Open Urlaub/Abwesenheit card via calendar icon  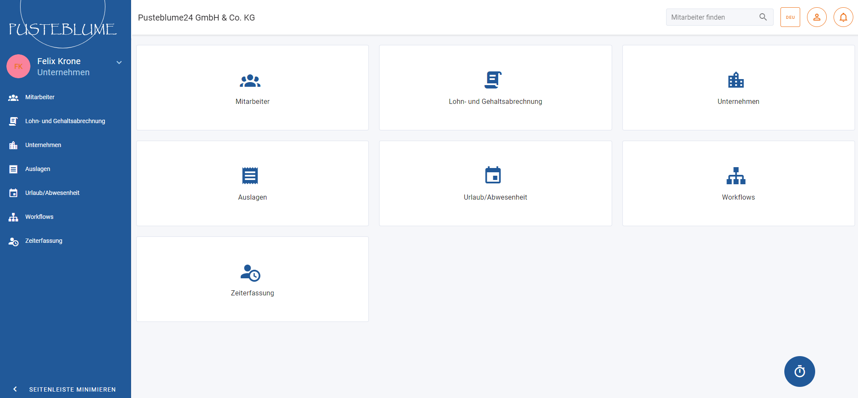pyautogui.click(x=493, y=175)
